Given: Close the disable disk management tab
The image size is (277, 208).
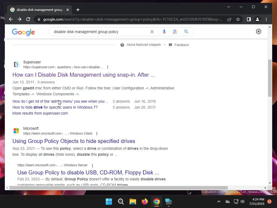Looking at the screenshot, I should click(67, 10).
